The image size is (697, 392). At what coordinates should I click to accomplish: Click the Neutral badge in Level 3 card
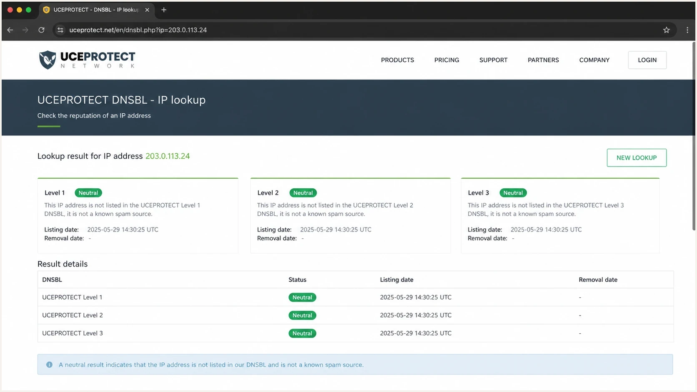pyautogui.click(x=513, y=193)
